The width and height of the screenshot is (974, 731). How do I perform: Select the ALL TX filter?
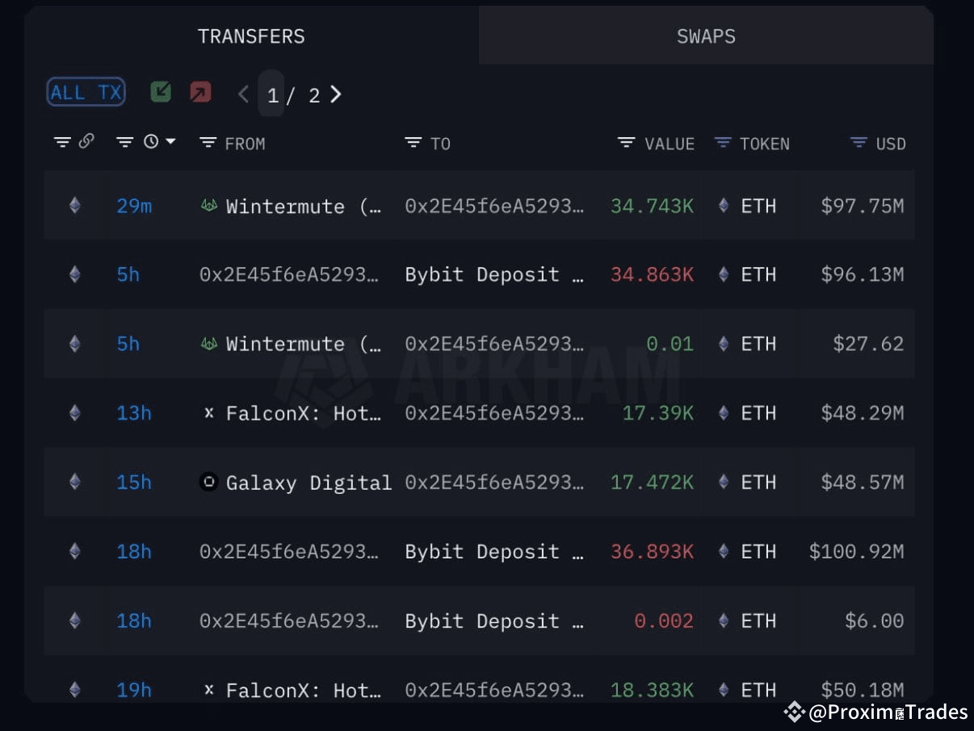86,92
